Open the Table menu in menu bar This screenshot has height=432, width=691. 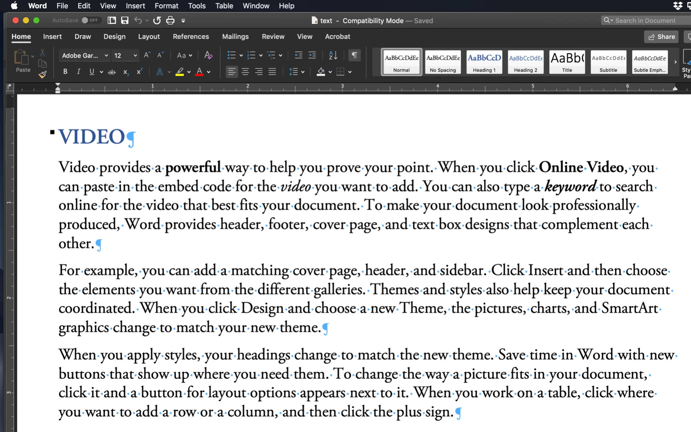[224, 6]
